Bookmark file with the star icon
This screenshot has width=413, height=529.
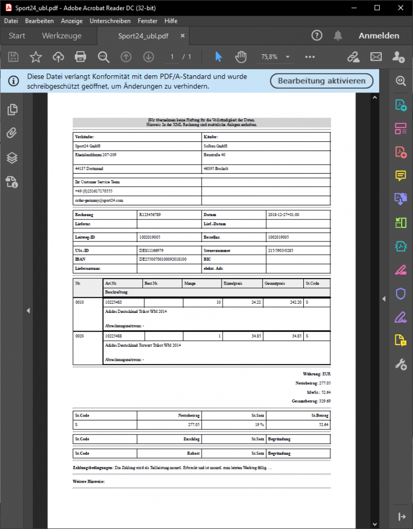tap(35, 56)
